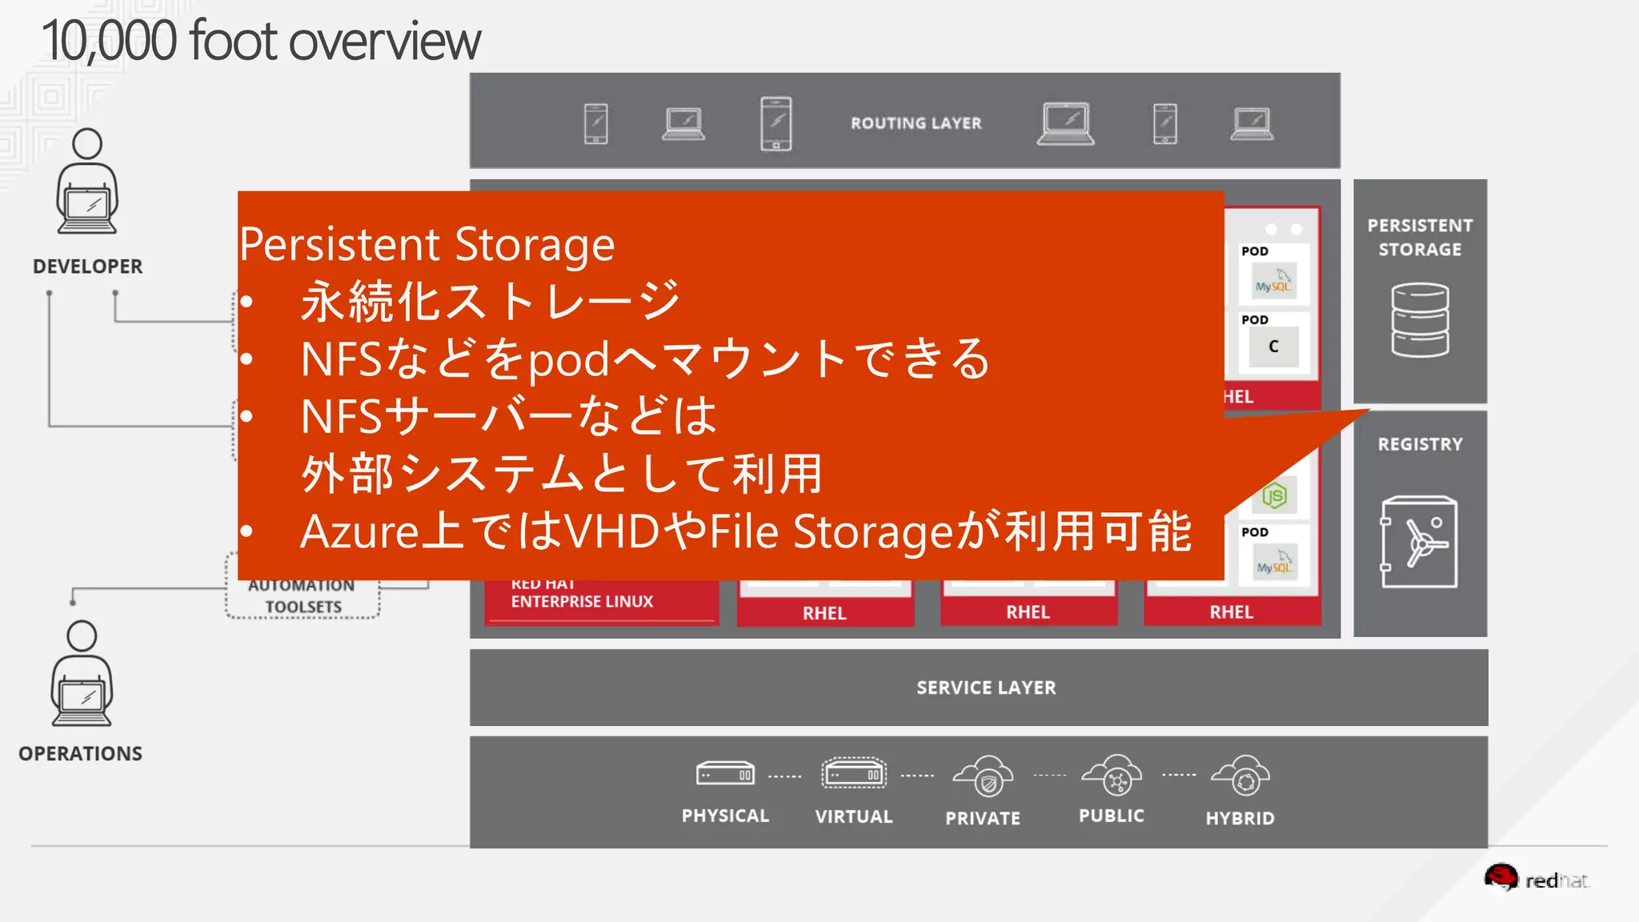Click the Hybrid cloud icon

[x=1240, y=776]
